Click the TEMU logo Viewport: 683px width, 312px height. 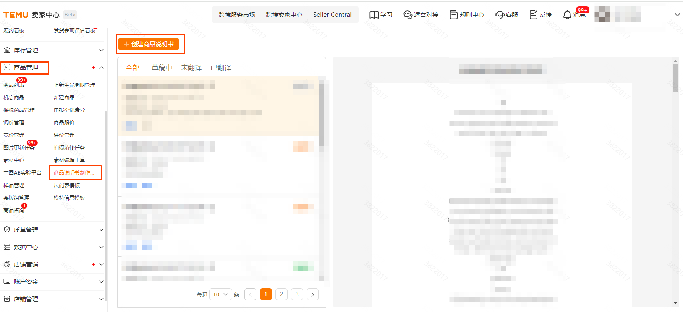[x=16, y=15]
